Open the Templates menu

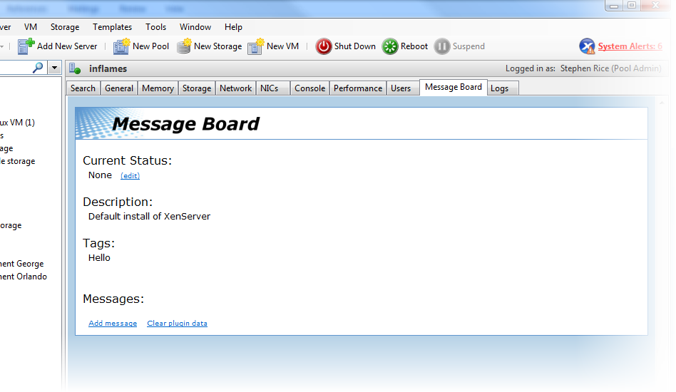112,26
